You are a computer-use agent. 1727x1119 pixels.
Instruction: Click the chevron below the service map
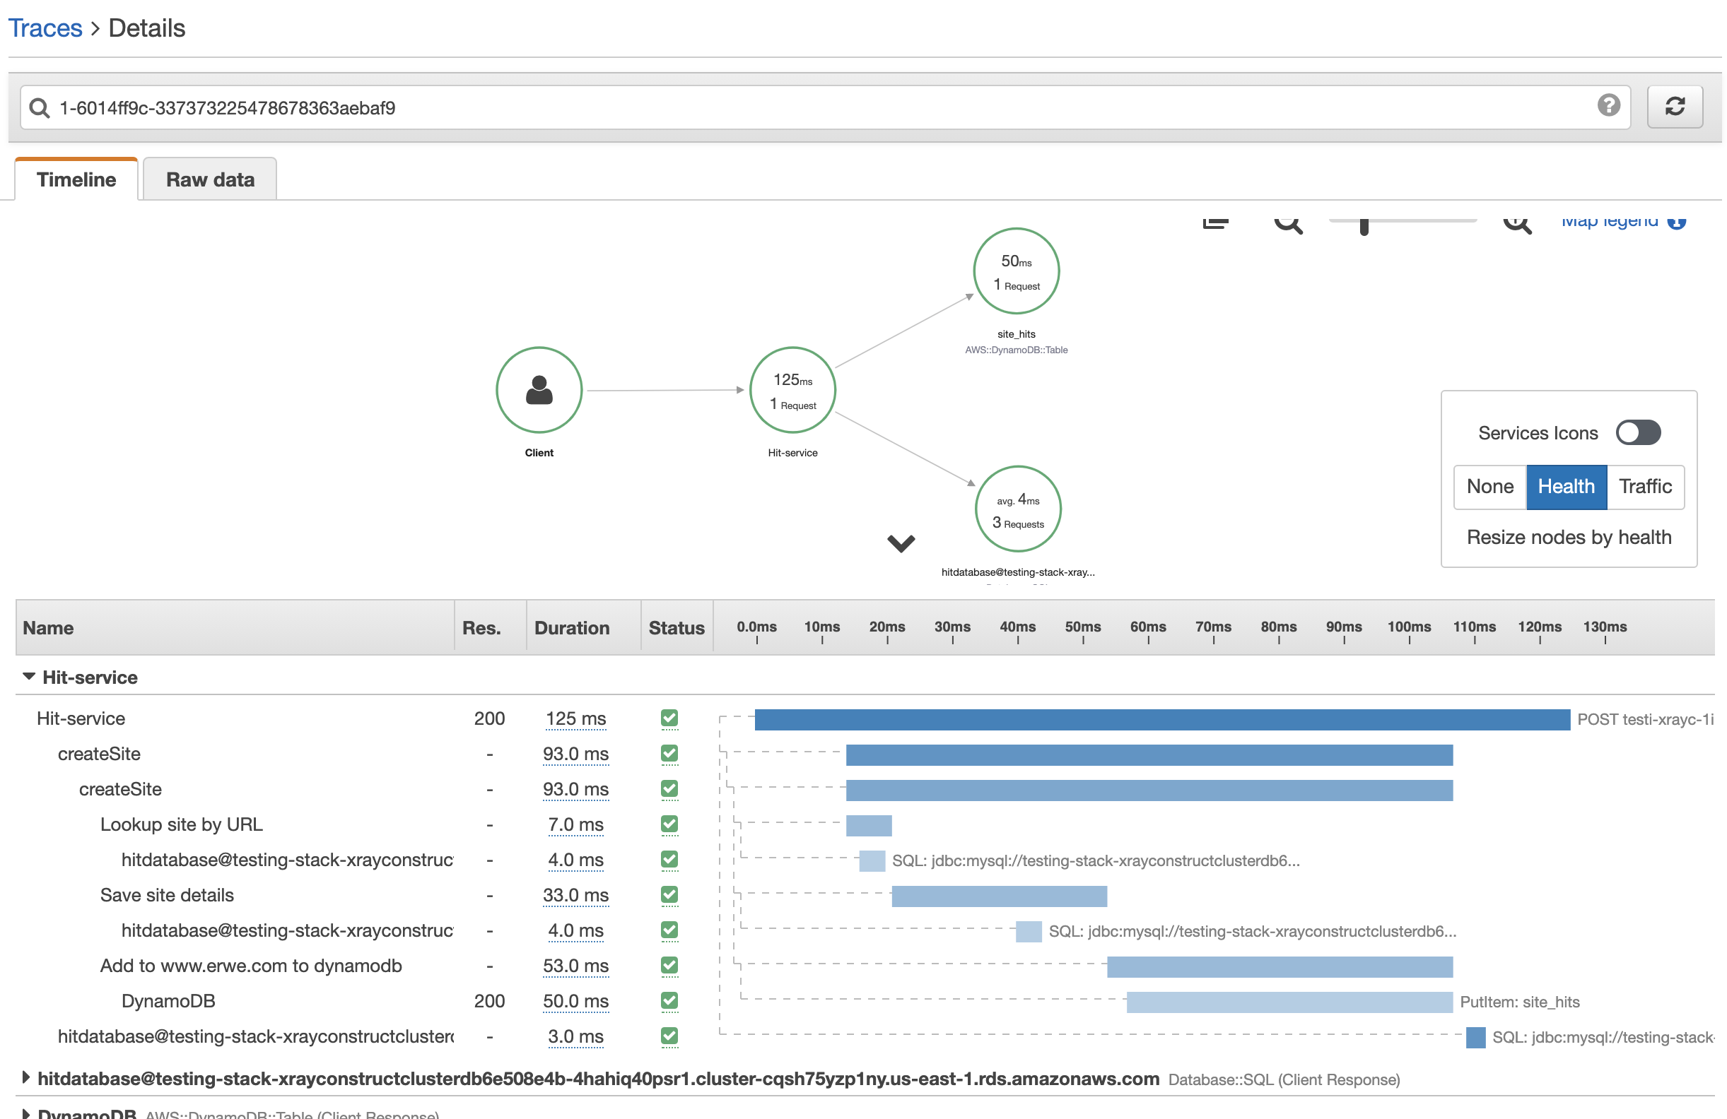[901, 543]
